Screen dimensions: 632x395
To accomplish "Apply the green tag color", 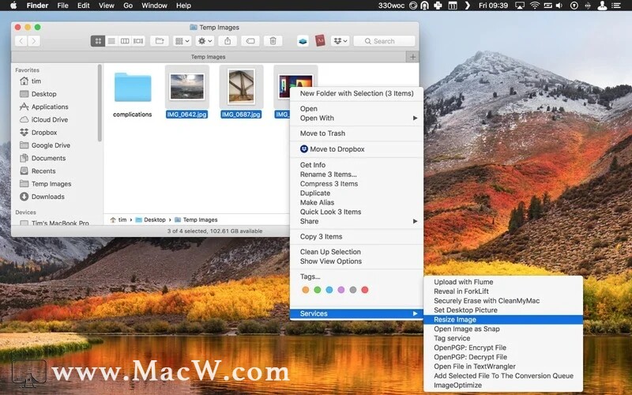I will (x=318, y=290).
